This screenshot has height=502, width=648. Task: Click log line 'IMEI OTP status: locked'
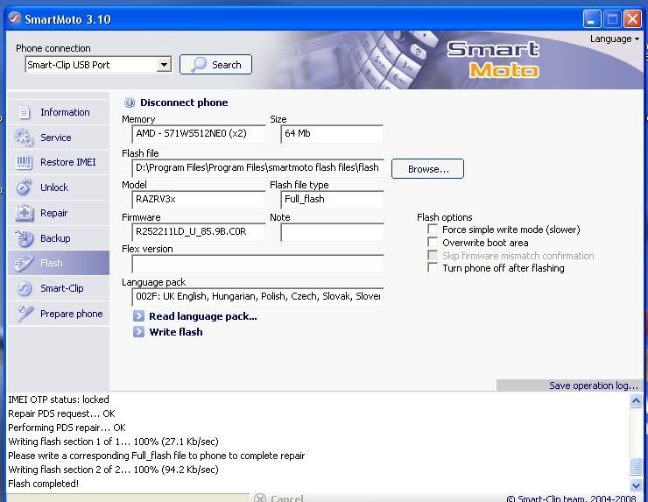[x=59, y=399]
